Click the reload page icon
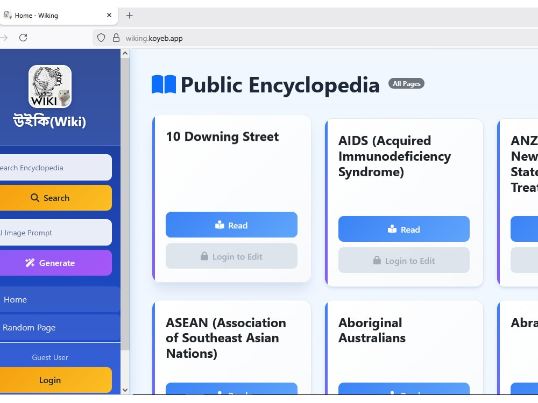Screen dimensions: 538x403 point(23,38)
